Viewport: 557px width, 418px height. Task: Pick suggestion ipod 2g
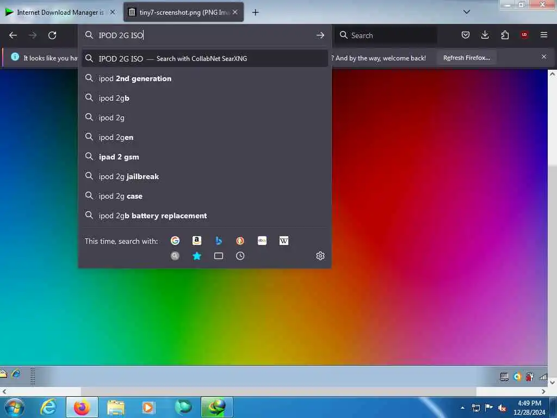205,118
